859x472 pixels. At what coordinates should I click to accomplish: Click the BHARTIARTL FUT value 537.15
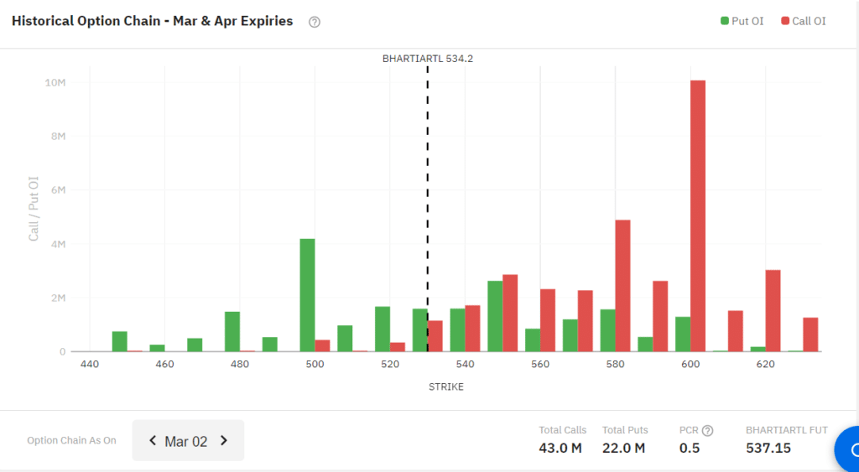coord(768,448)
